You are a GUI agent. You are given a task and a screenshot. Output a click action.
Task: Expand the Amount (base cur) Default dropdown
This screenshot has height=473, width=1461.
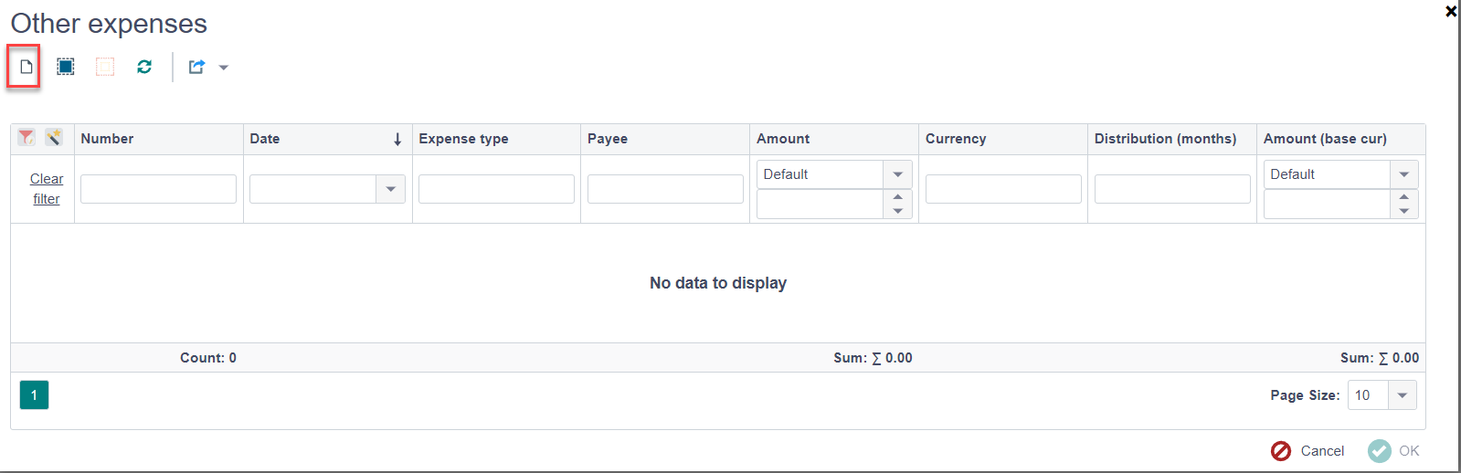(1403, 174)
